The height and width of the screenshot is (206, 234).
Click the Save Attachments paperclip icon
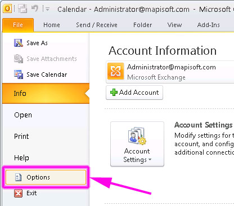click(19, 59)
